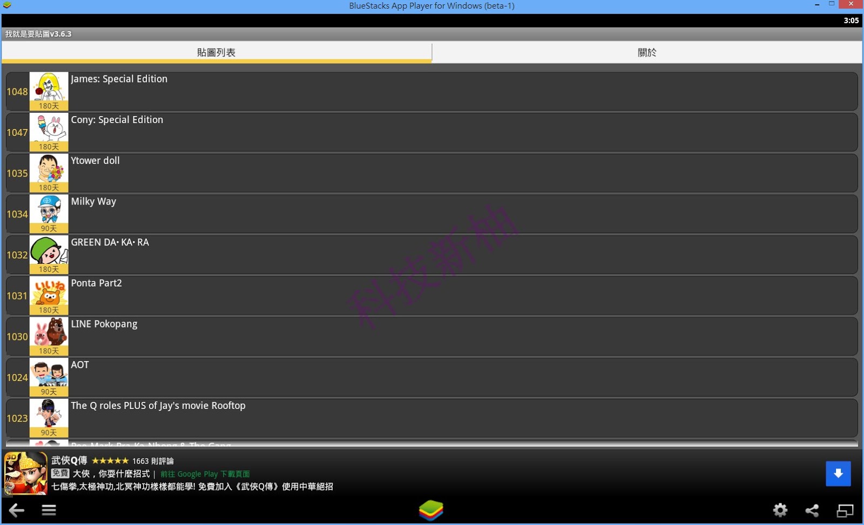Close the BlueStacks App Player window
Viewport: 864px width, 525px height.
point(851,4)
